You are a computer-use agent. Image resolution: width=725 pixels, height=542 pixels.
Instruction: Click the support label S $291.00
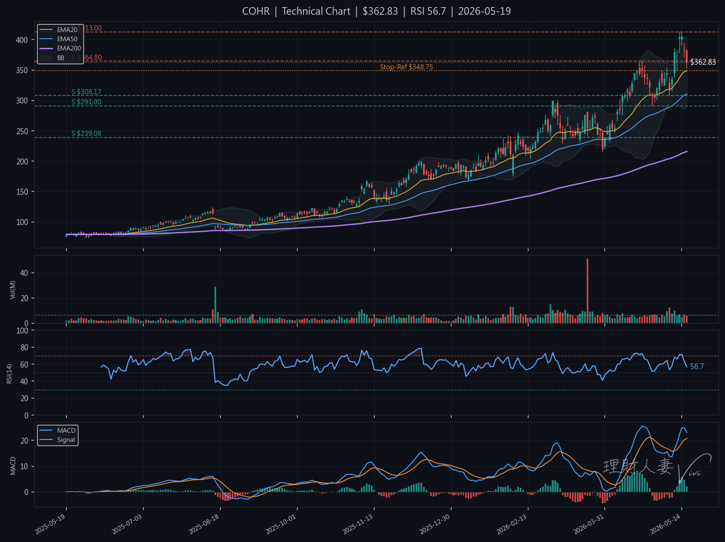pyautogui.click(x=86, y=102)
